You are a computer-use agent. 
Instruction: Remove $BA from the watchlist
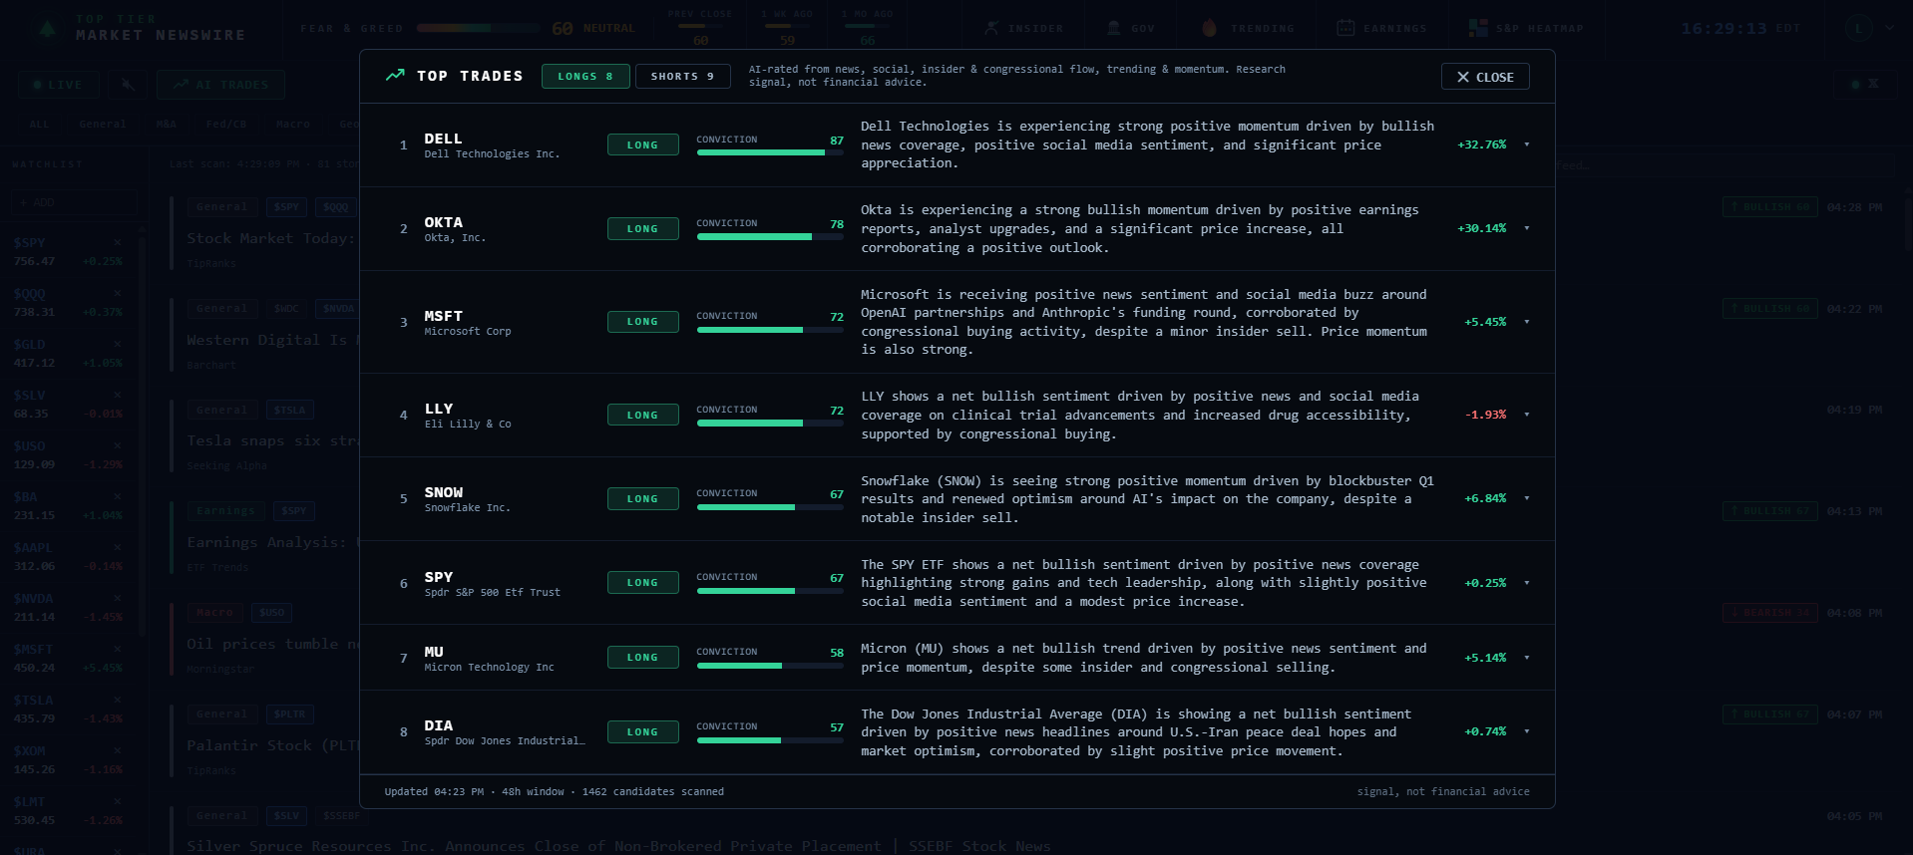[118, 496]
